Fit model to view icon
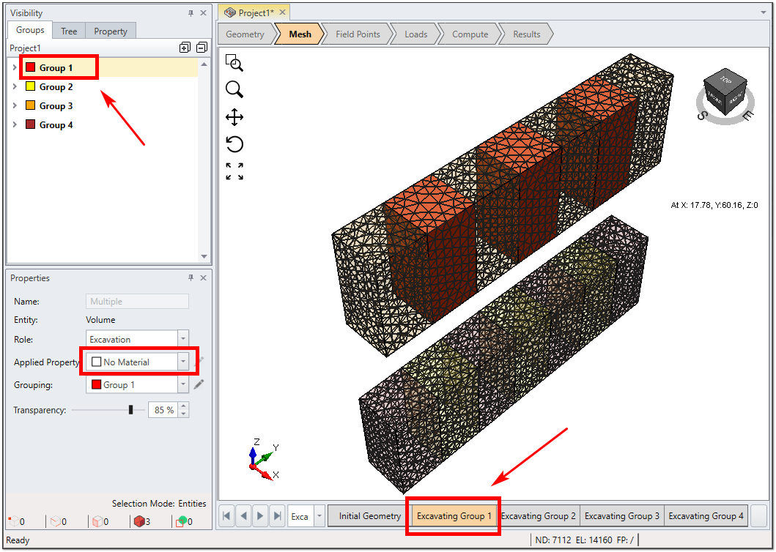The width and height of the screenshot is (776, 552). (234, 171)
